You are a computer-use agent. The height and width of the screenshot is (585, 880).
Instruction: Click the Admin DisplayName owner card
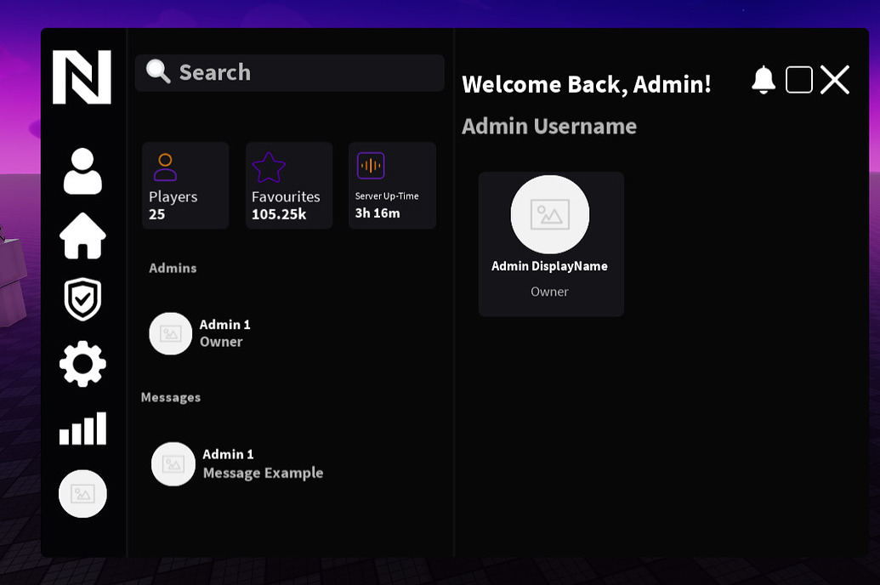pos(551,244)
